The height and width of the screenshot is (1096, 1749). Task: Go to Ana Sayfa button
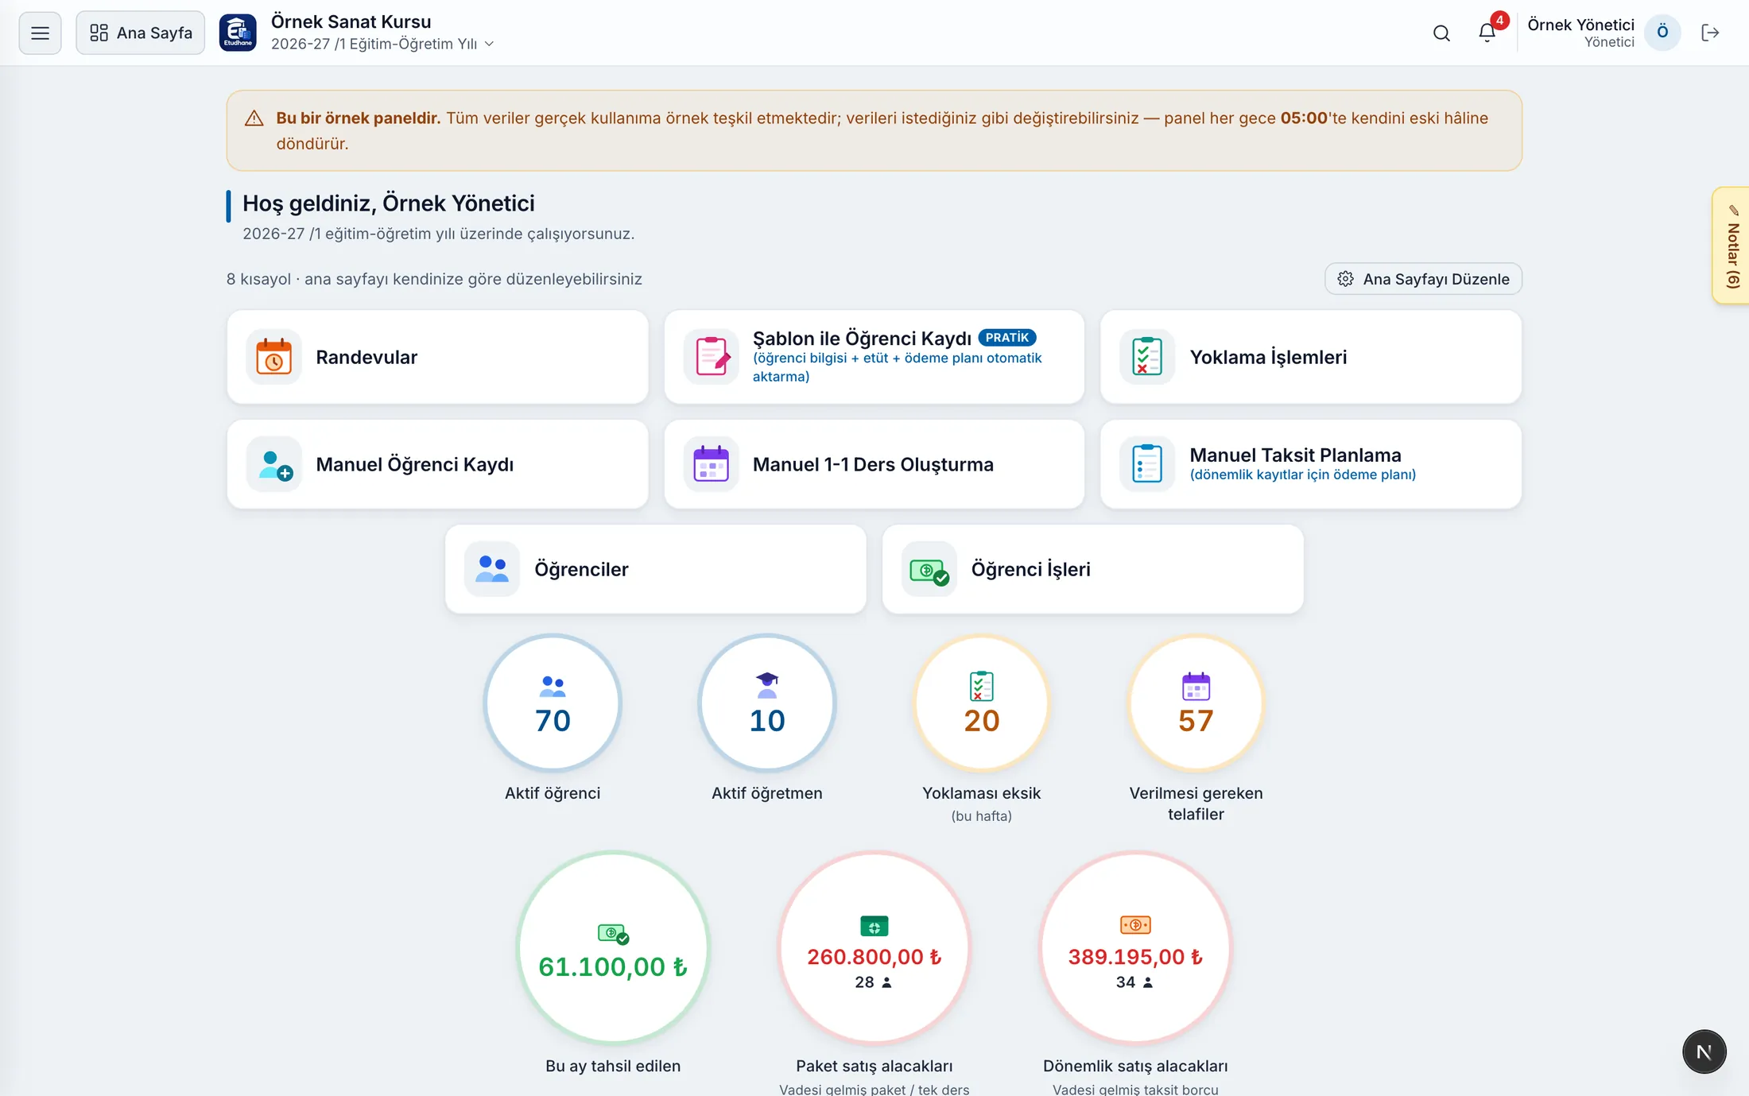(x=140, y=33)
